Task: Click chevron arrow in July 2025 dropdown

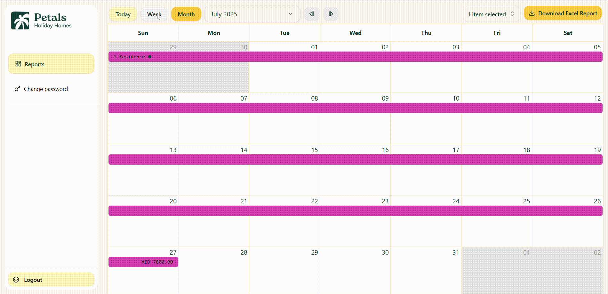Action: point(291,14)
